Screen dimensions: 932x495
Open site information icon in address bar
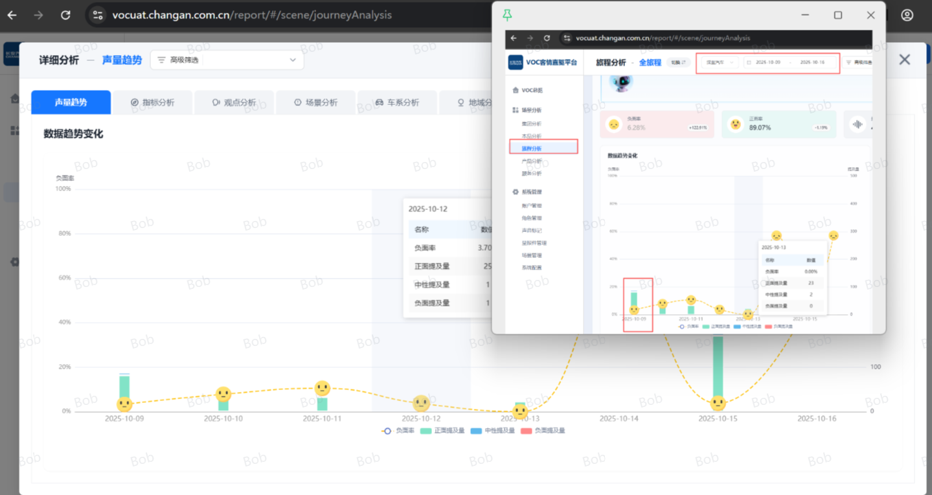pos(97,15)
